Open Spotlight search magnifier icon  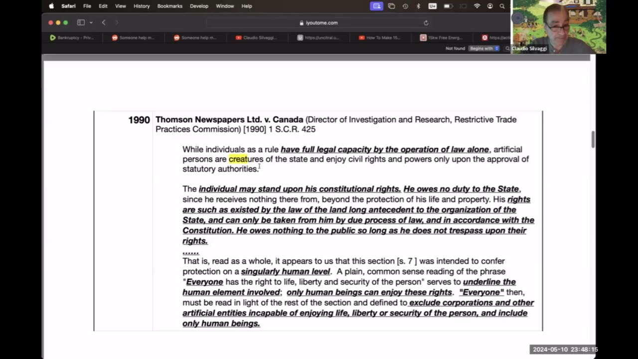[x=502, y=6]
